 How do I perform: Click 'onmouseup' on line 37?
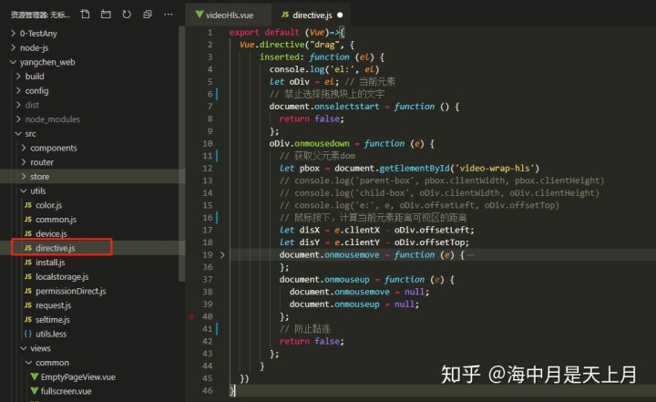(x=347, y=279)
